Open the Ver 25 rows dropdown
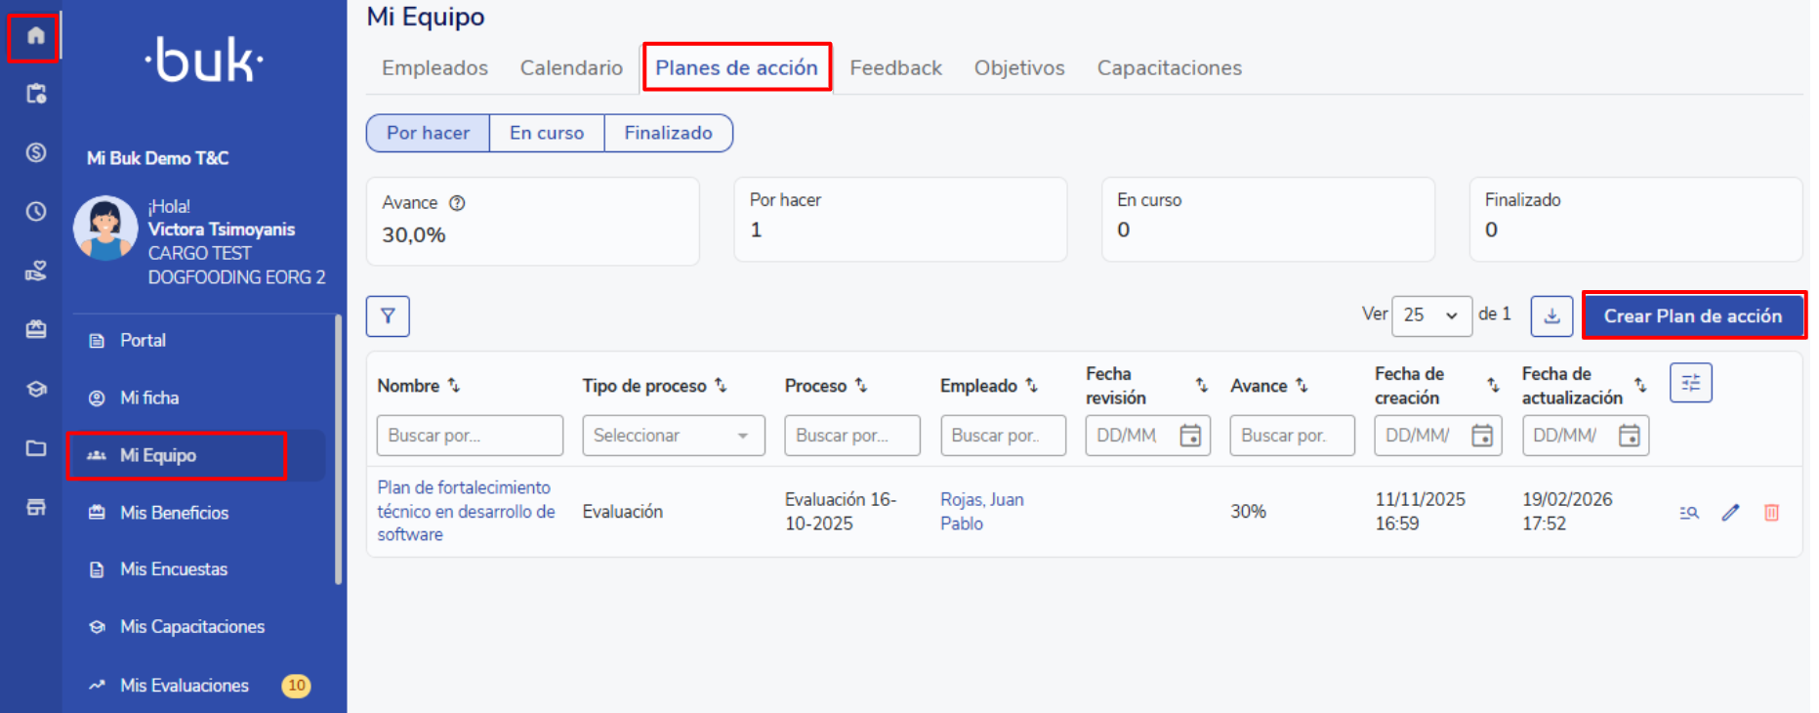Viewport: 1819px width, 713px height. (1430, 315)
